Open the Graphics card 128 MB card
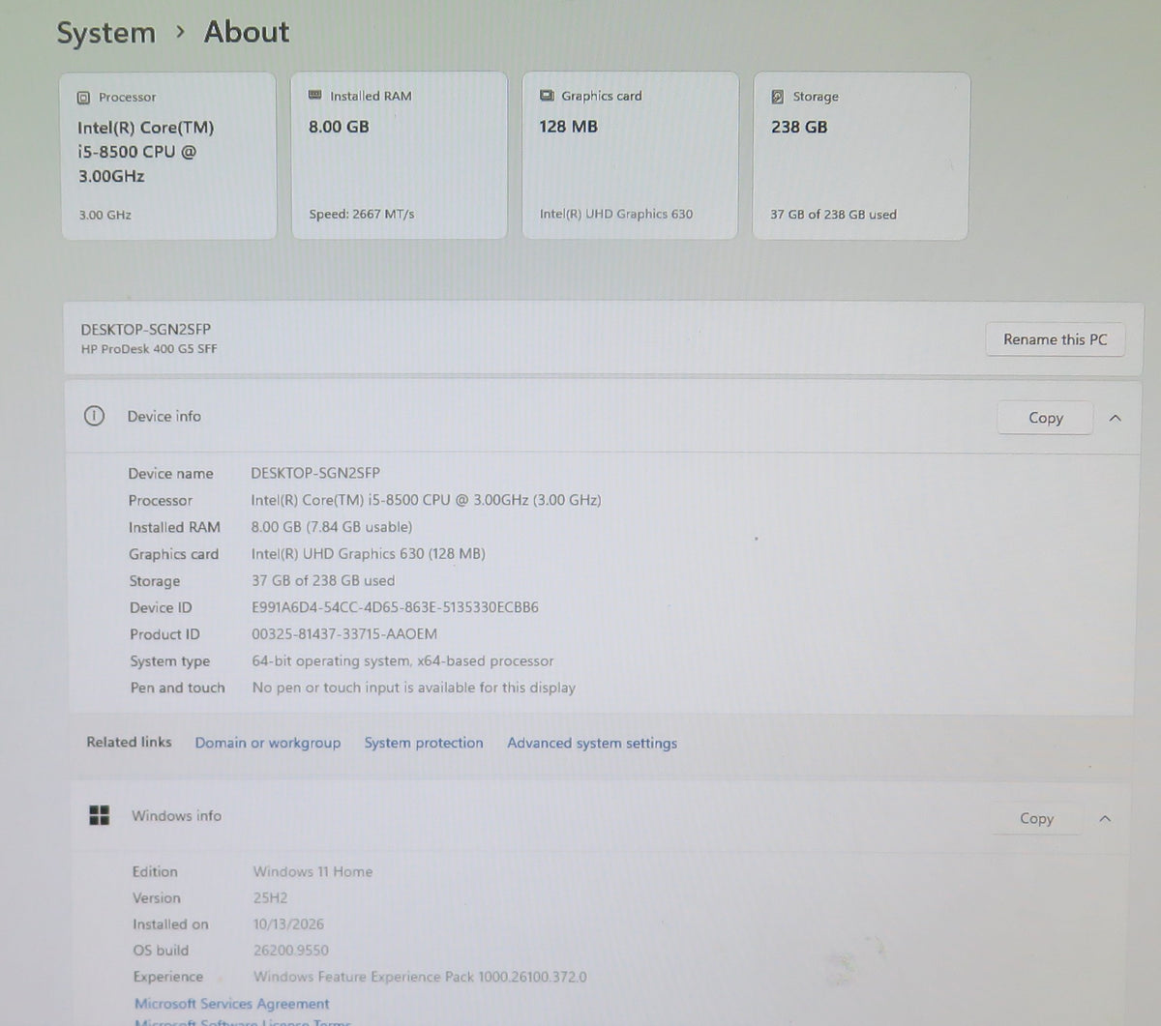Screen dimensions: 1161x1026 point(630,156)
